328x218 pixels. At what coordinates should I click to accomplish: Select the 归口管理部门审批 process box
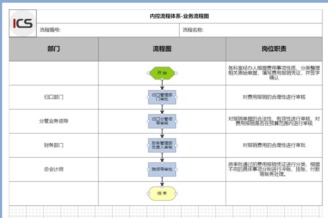pyautogui.click(x=162, y=97)
